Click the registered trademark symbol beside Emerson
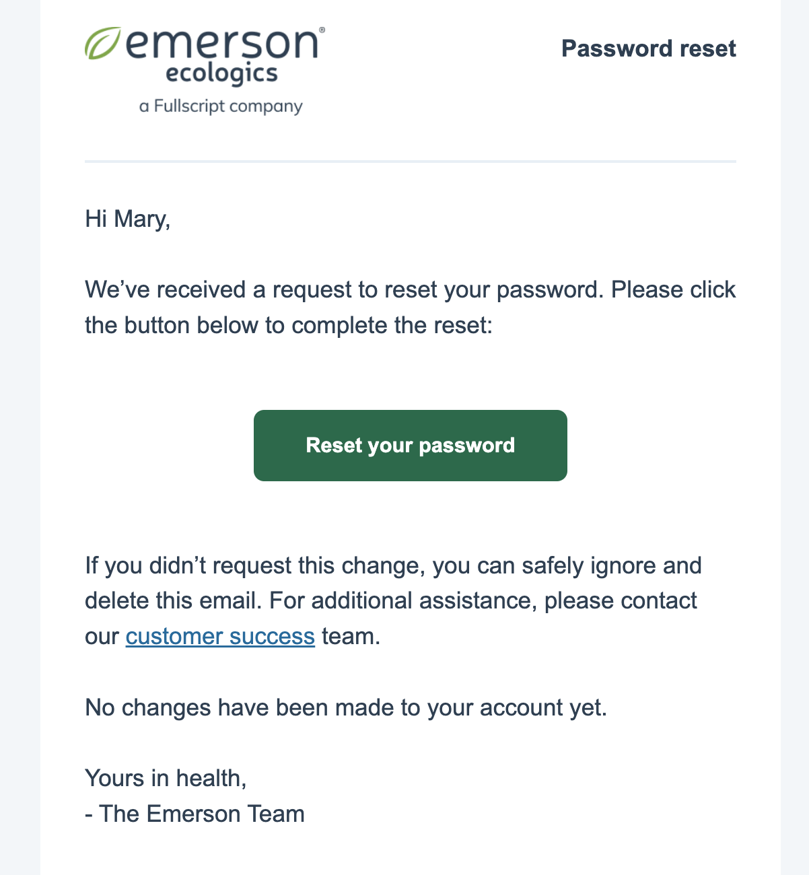The width and height of the screenshot is (809, 875). (322, 29)
